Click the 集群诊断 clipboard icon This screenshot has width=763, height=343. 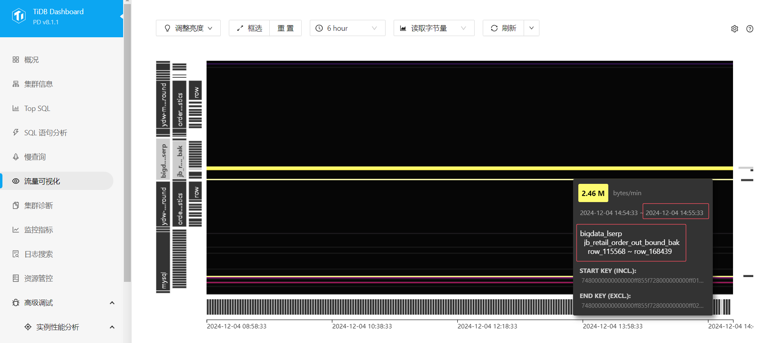tap(16, 205)
